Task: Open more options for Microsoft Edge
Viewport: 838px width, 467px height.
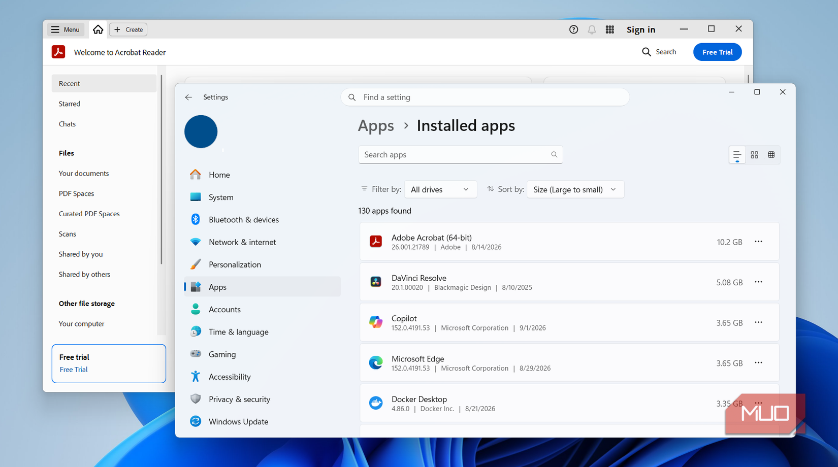Action: (758, 362)
